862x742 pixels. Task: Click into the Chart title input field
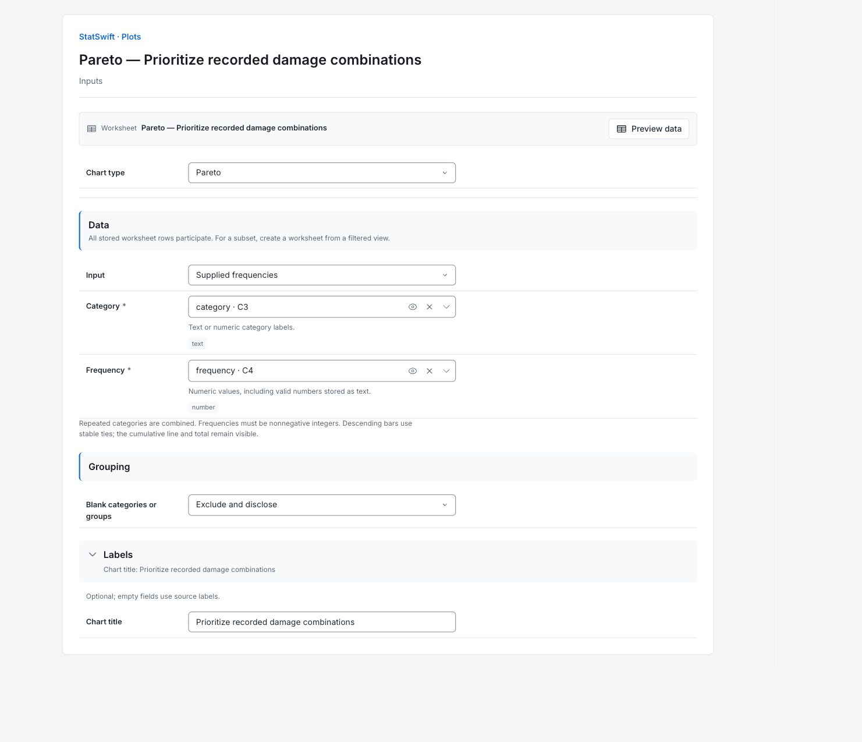click(322, 622)
